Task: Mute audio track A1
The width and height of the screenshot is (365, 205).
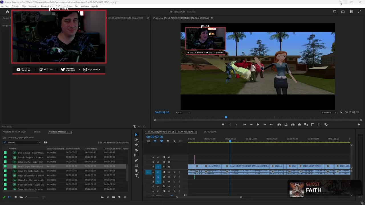Action: tap(169, 172)
